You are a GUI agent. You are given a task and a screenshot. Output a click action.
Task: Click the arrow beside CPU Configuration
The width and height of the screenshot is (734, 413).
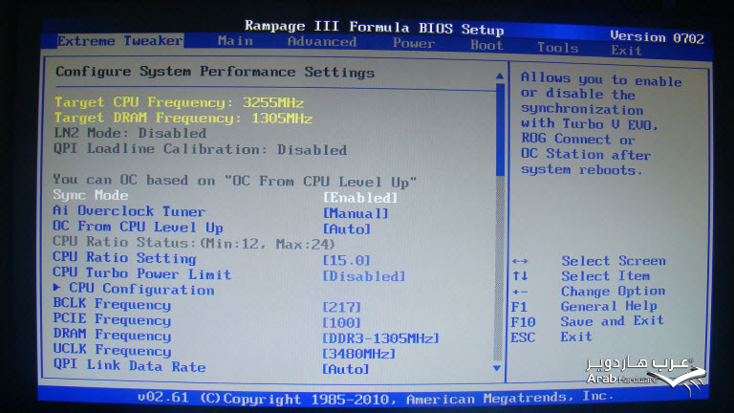(x=56, y=287)
